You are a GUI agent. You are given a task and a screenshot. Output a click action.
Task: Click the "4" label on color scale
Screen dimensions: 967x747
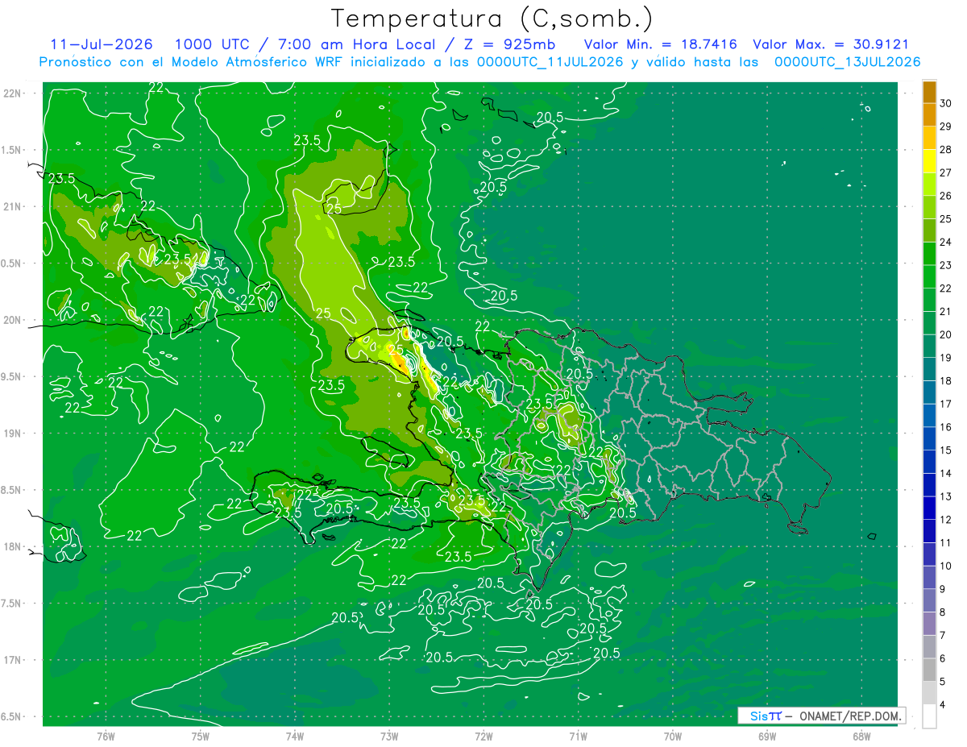click(x=944, y=705)
